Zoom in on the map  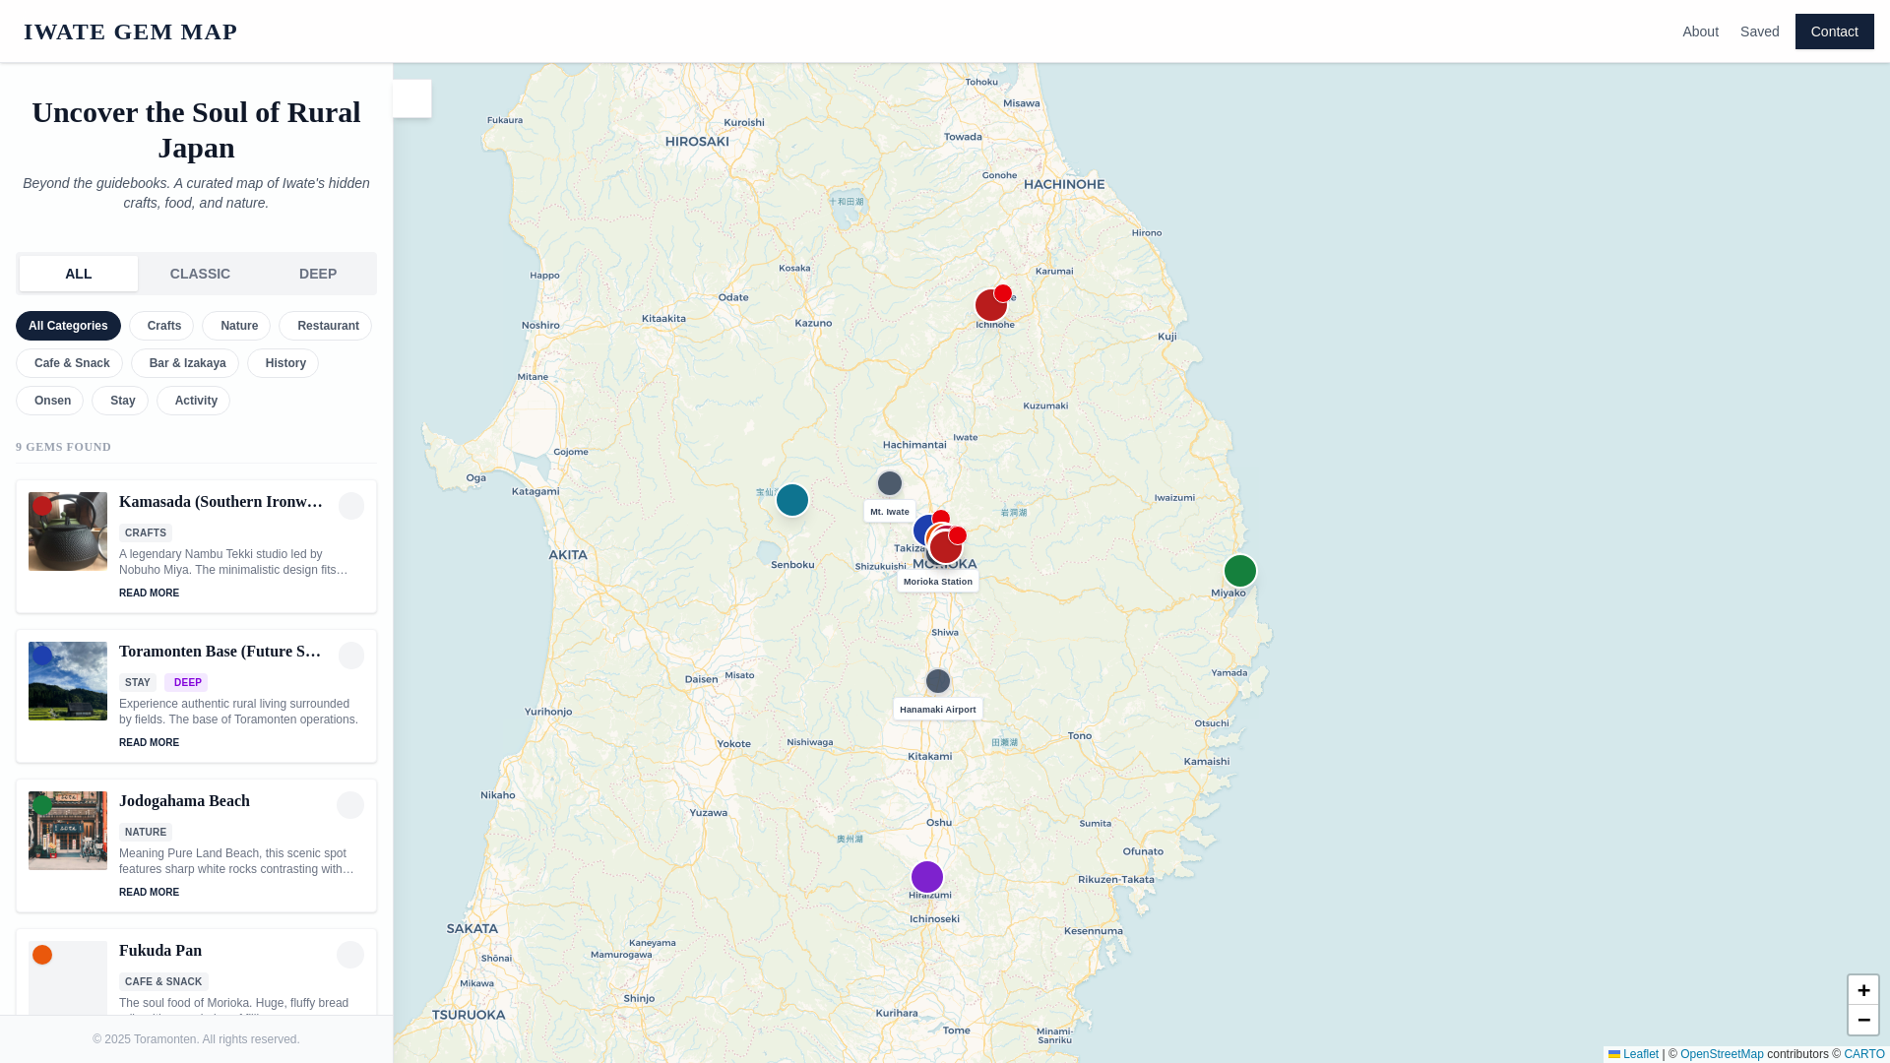[1862, 990]
